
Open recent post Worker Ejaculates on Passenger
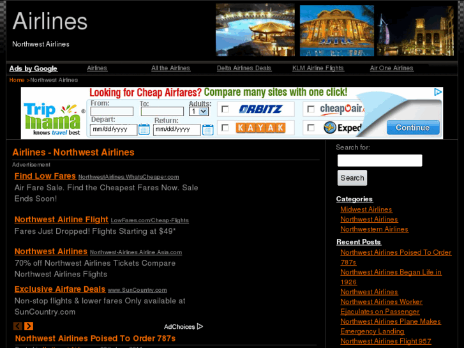coord(382,306)
